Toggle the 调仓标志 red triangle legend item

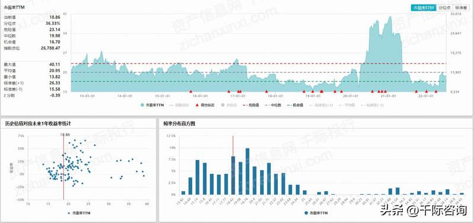(x=205, y=105)
